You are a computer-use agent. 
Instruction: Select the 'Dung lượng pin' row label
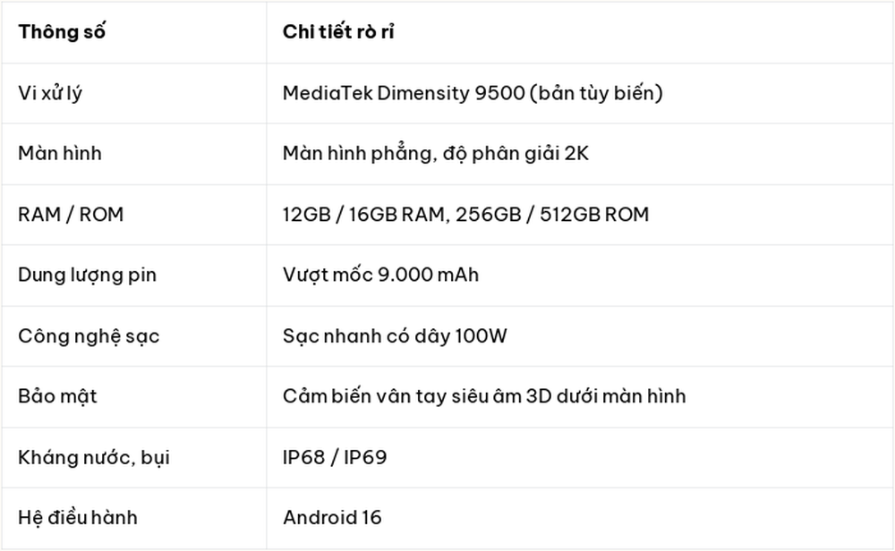(x=88, y=275)
